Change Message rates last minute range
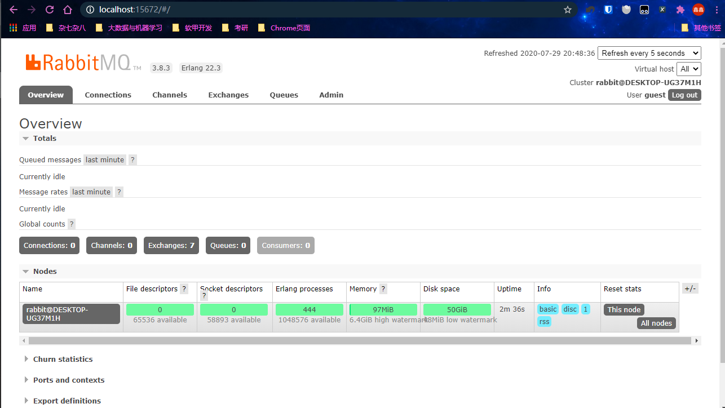The height and width of the screenshot is (408, 725). coord(91,192)
